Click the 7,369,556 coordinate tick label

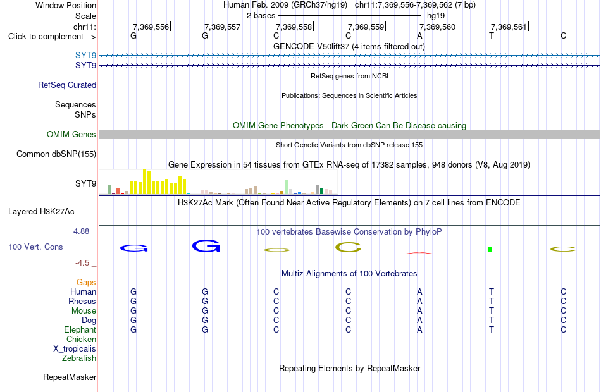pos(151,27)
